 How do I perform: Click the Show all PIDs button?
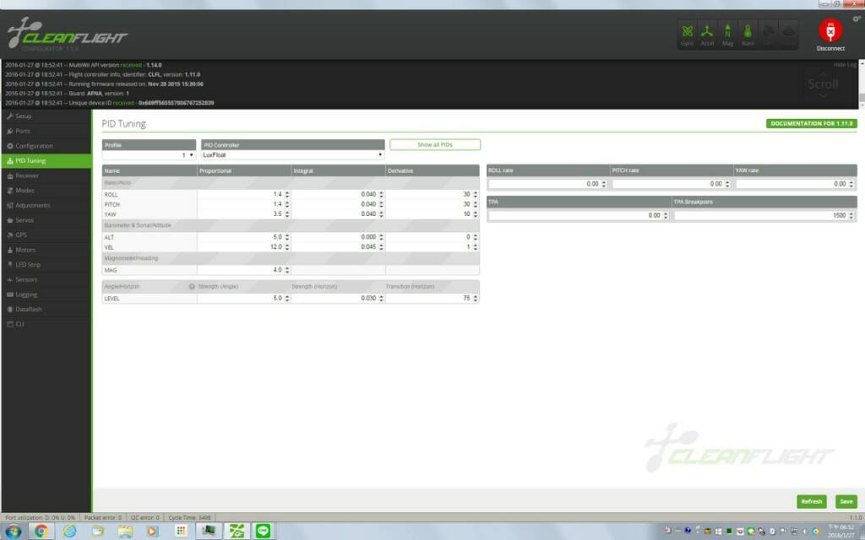[435, 145]
